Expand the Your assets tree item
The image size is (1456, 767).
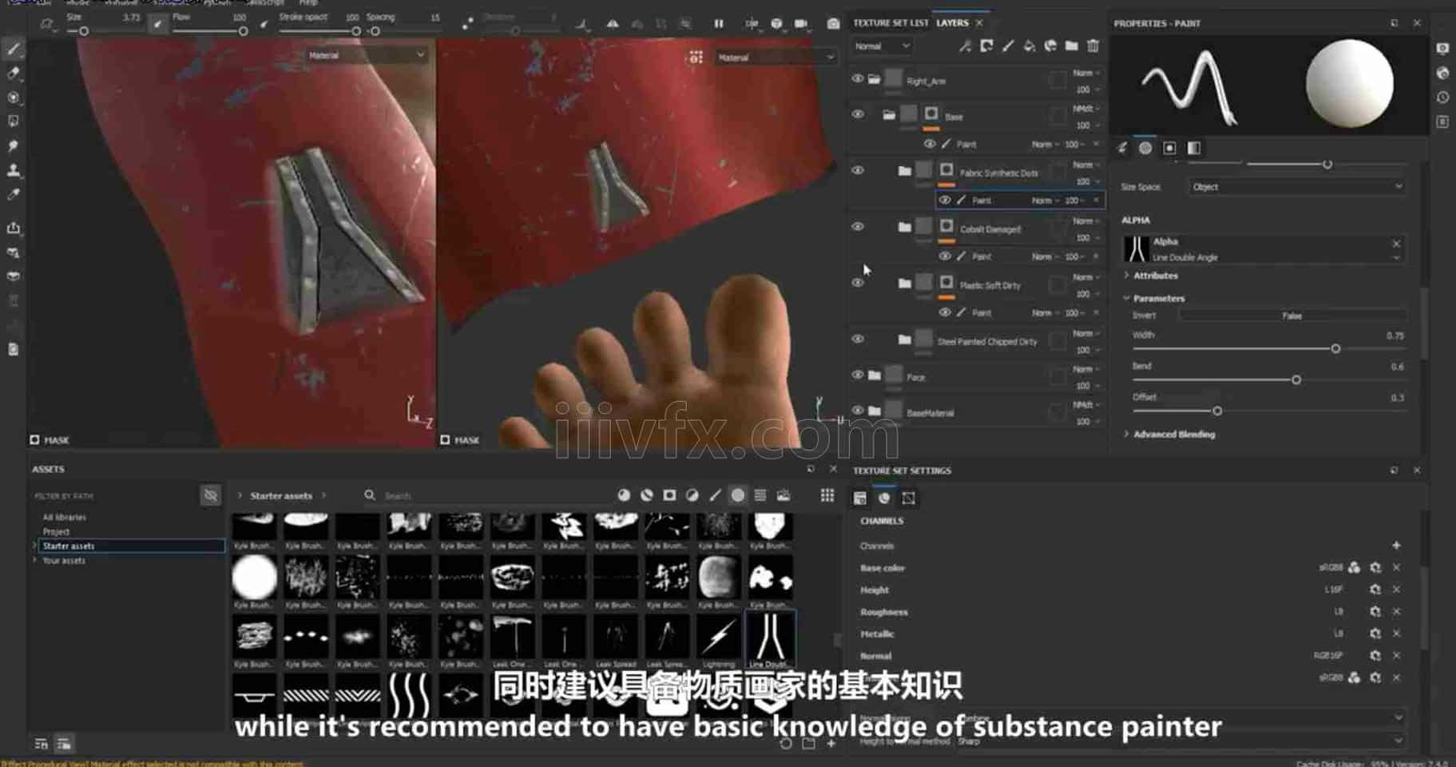[34, 560]
